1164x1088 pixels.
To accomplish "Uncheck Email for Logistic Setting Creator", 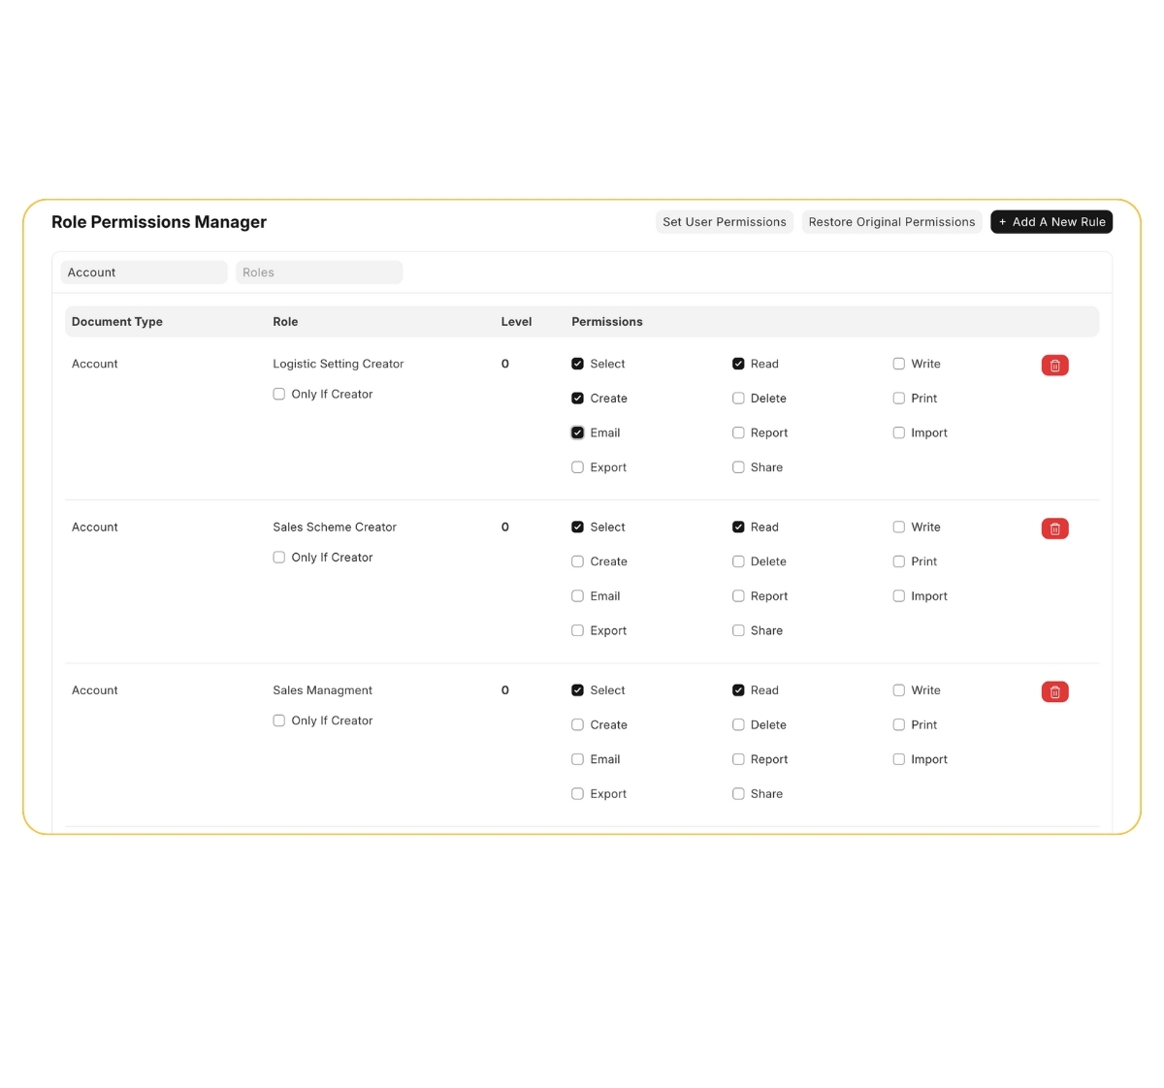I will [578, 433].
